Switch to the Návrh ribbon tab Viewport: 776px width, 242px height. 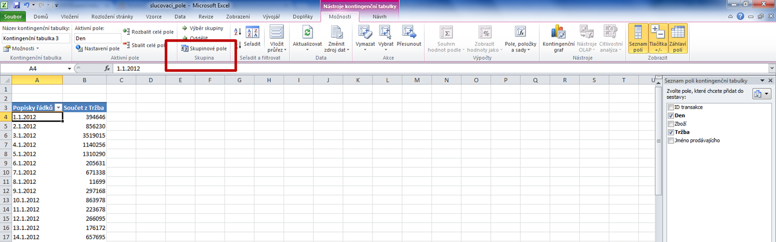[380, 16]
